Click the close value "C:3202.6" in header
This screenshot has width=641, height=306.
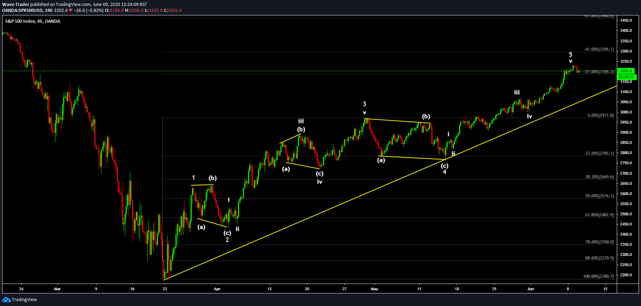click(173, 11)
